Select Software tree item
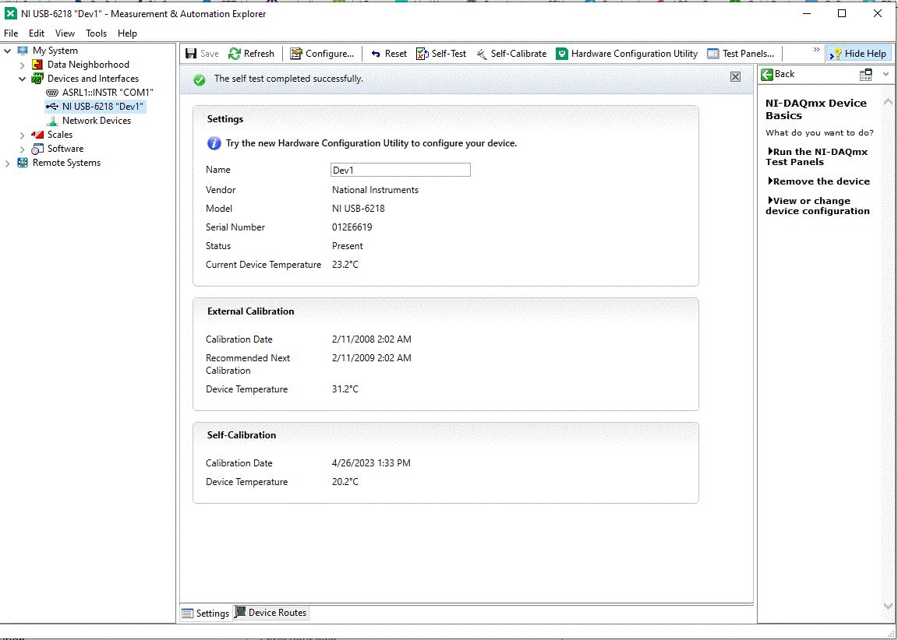898x640 pixels. click(65, 149)
